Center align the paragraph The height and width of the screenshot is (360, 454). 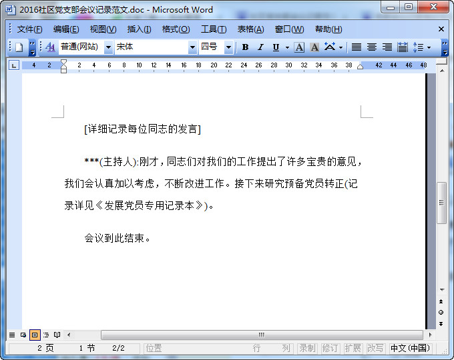(x=372, y=47)
